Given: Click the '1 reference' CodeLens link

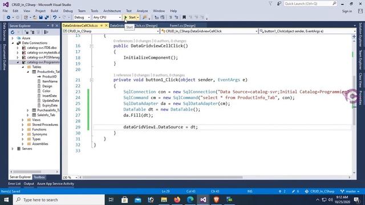Looking at the screenshot, I should coord(123,75).
